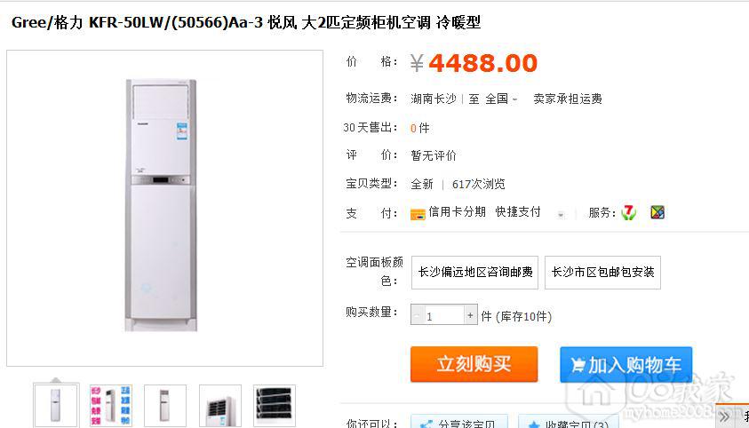749x428 pixels.
Task: Select option 长沙市区包邮包安装
Action: coord(602,273)
